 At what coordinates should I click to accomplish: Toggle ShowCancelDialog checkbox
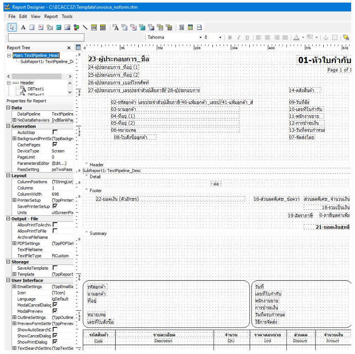click(55, 336)
